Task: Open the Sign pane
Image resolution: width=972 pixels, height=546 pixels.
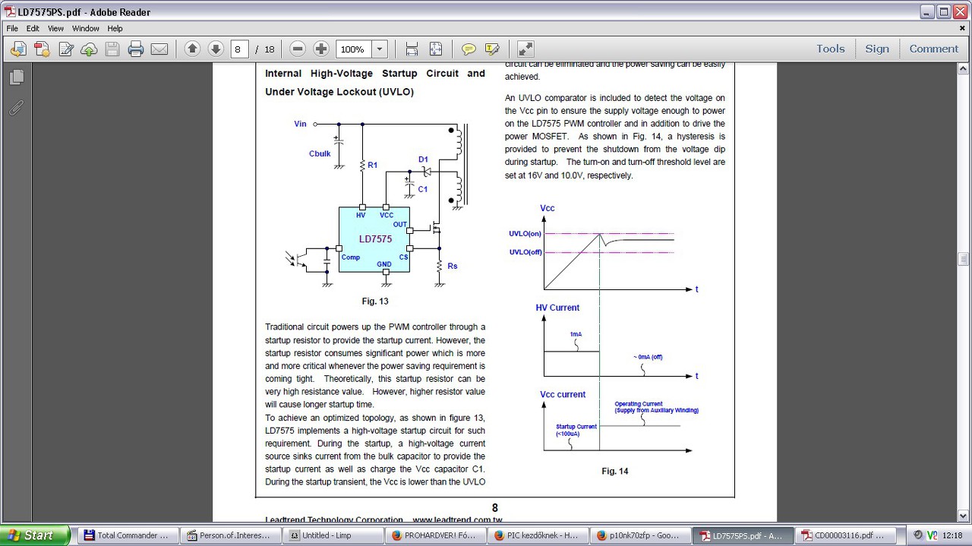Action: pyautogui.click(x=877, y=49)
